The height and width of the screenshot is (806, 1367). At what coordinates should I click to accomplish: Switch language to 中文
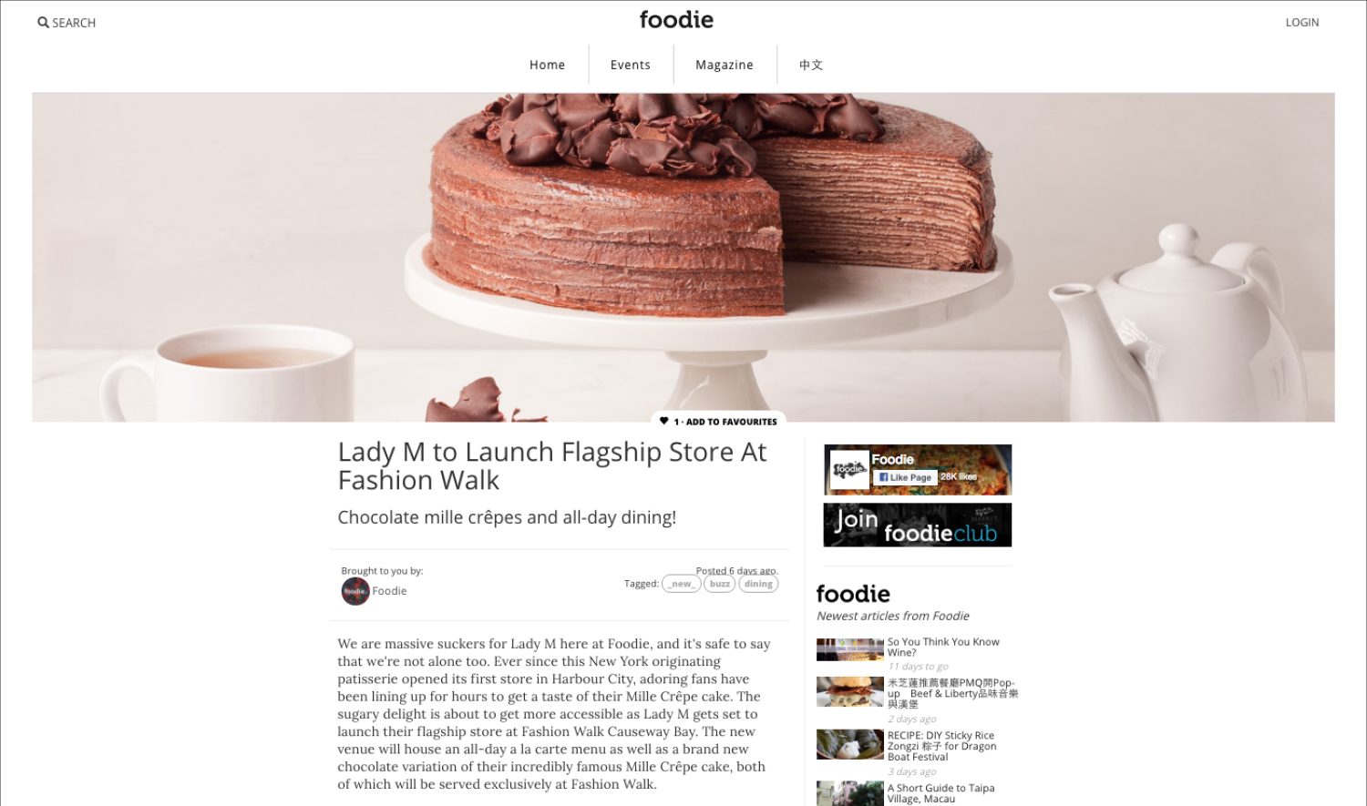pyautogui.click(x=811, y=65)
